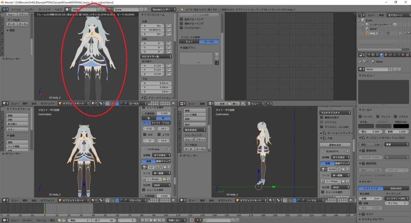Screen dimensions: 411x223
Task: Toggle translate manipulator icon in top viewport
Action: [x=117, y=104]
